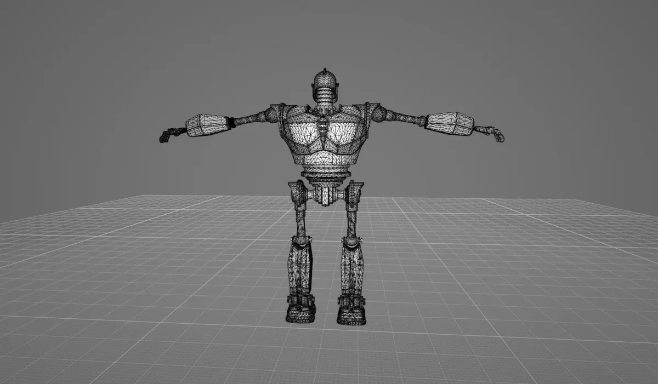Viewport: 658px width, 384px height.
Task: Select the thin thigh strut on the left
Action: [301, 222]
